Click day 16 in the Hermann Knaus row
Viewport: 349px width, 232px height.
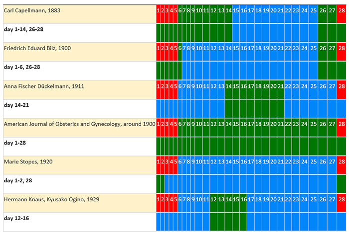pos(243,199)
